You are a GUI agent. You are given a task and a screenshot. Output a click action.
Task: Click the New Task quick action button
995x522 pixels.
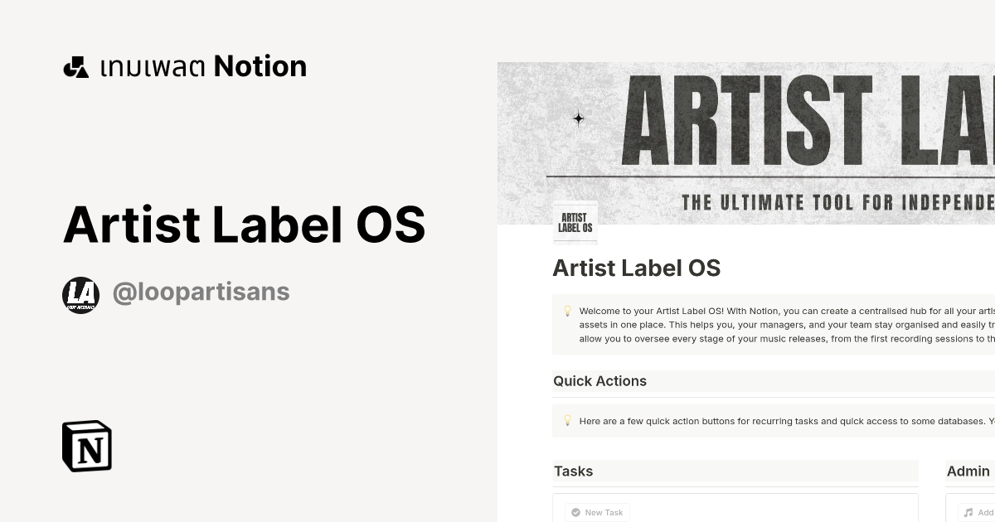(x=597, y=512)
